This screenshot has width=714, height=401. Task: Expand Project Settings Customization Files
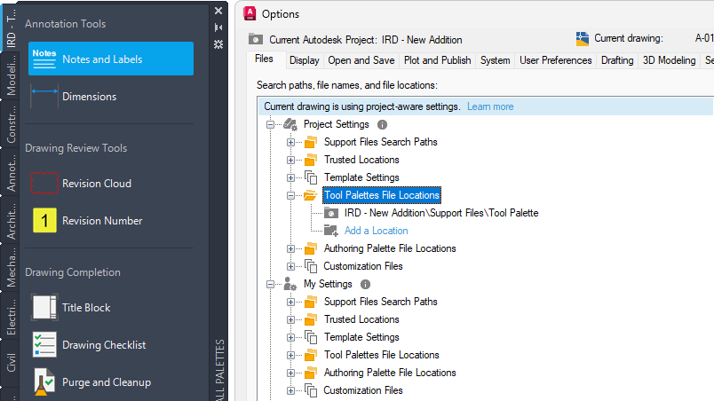click(x=290, y=266)
